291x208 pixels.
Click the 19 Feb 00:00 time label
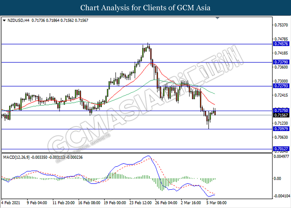point(115,203)
